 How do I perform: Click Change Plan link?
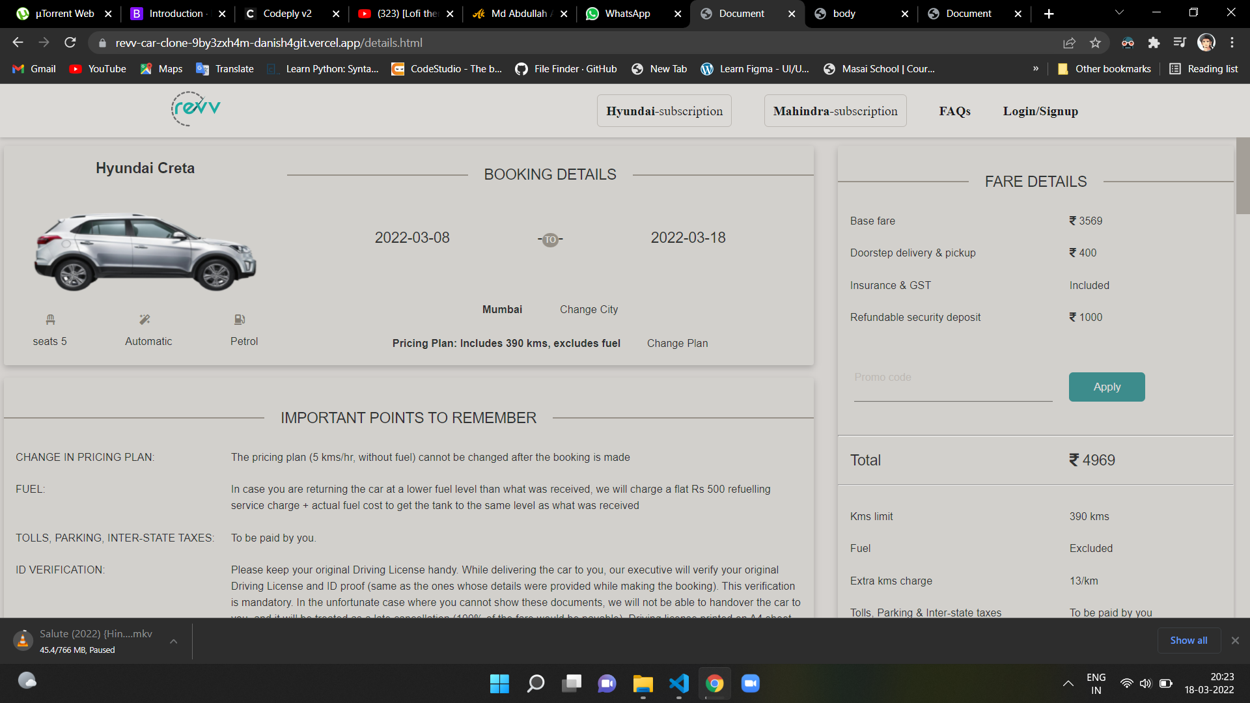coord(677,344)
